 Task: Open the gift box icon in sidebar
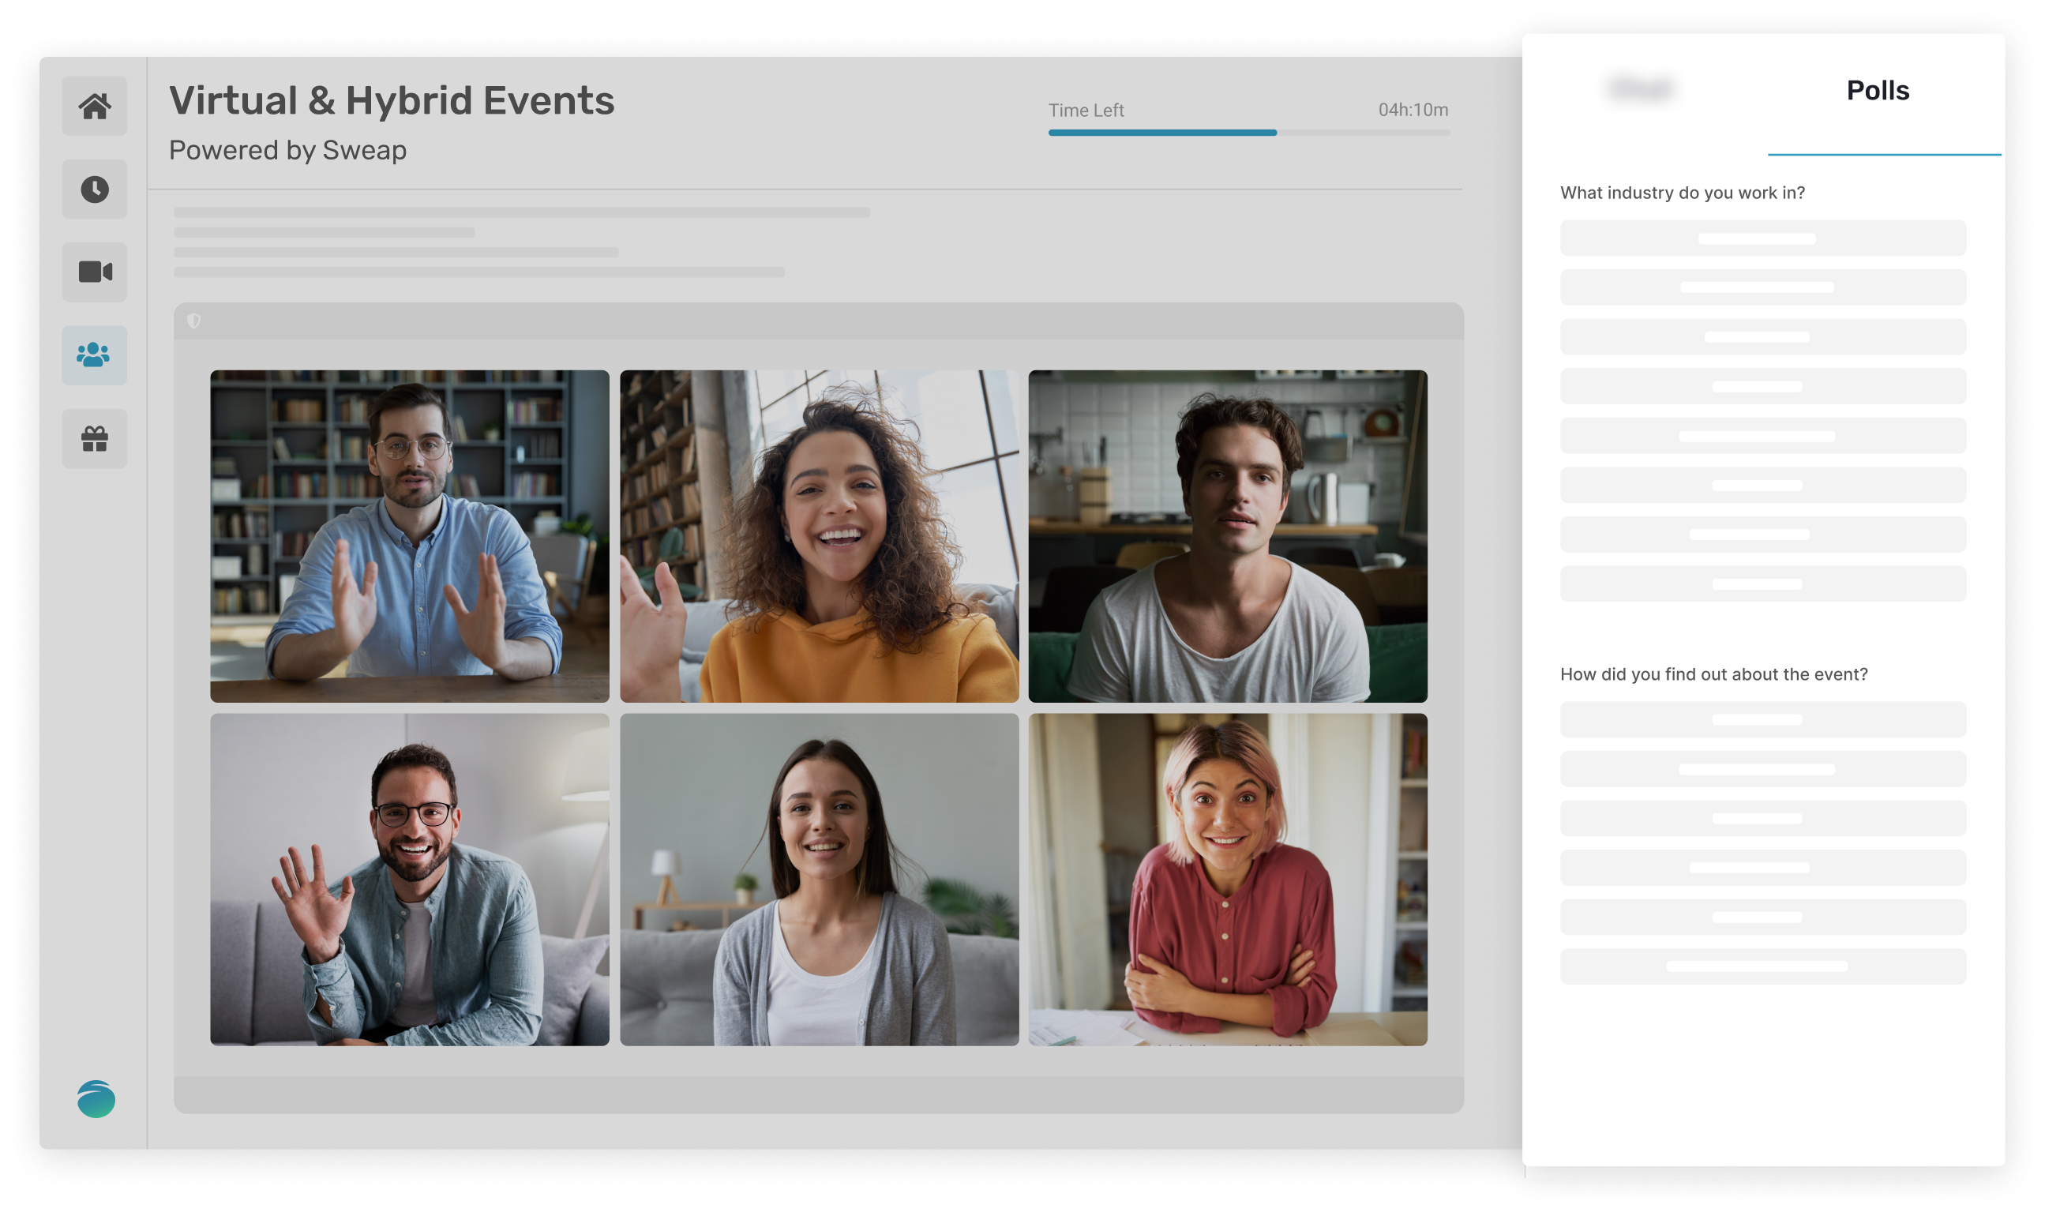95,438
